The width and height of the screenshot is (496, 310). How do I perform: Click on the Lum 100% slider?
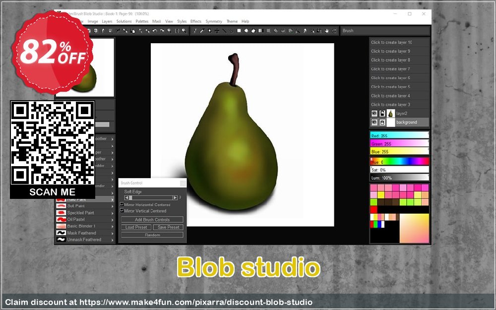coord(399,178)
